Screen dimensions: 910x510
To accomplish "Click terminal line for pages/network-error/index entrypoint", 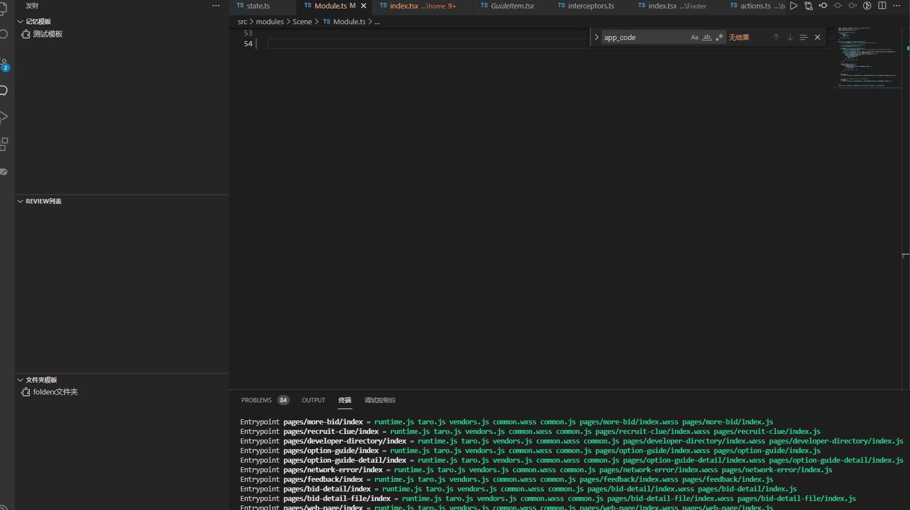I will [536, 470].
